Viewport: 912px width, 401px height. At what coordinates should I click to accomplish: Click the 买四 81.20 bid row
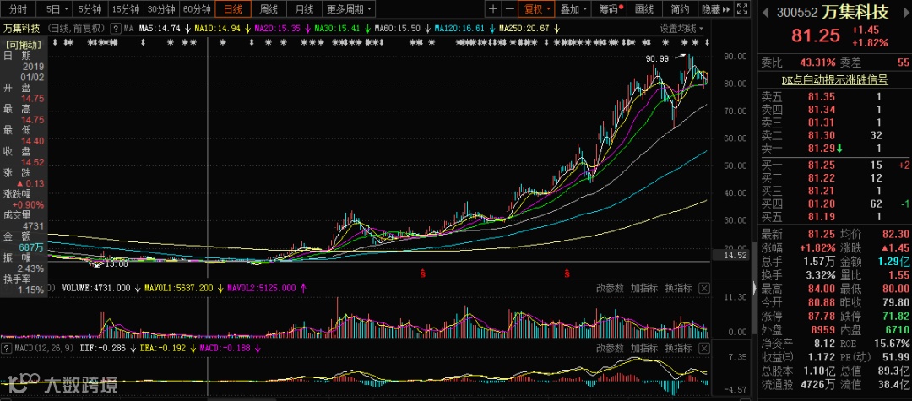(x=834, y=203)
